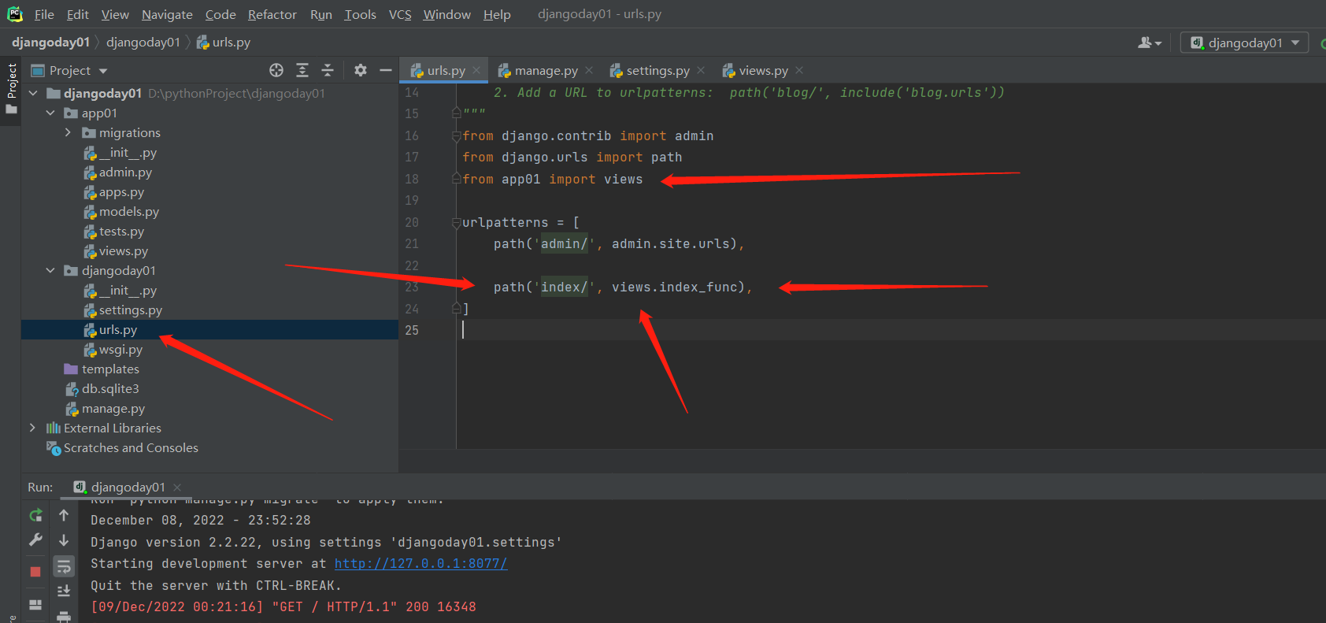
Task: Close the settings.py editor tab
Action: (x=701, y=70)
